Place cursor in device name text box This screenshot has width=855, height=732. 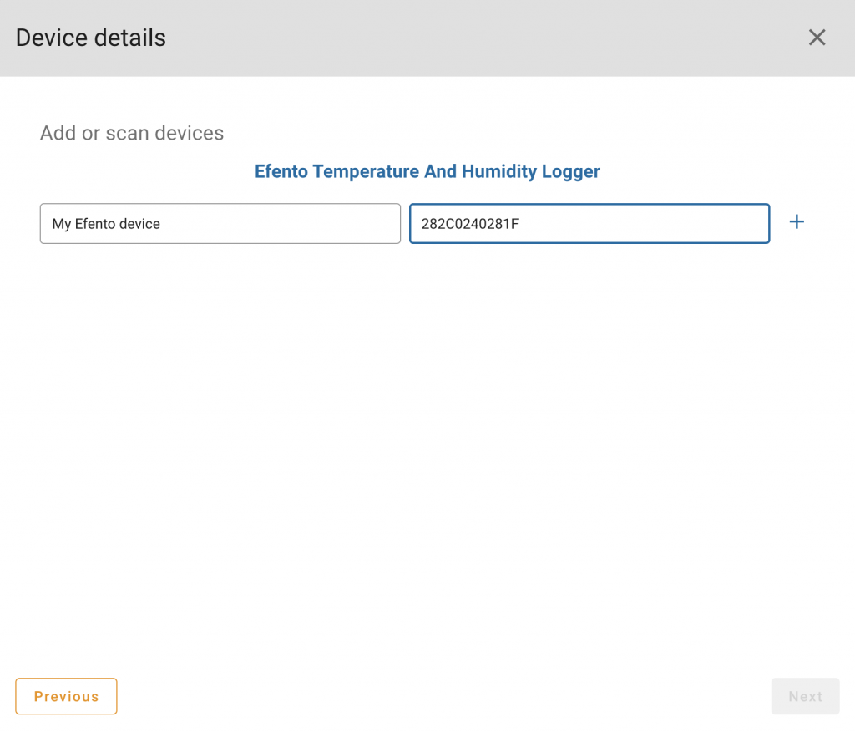coord(220,224)
